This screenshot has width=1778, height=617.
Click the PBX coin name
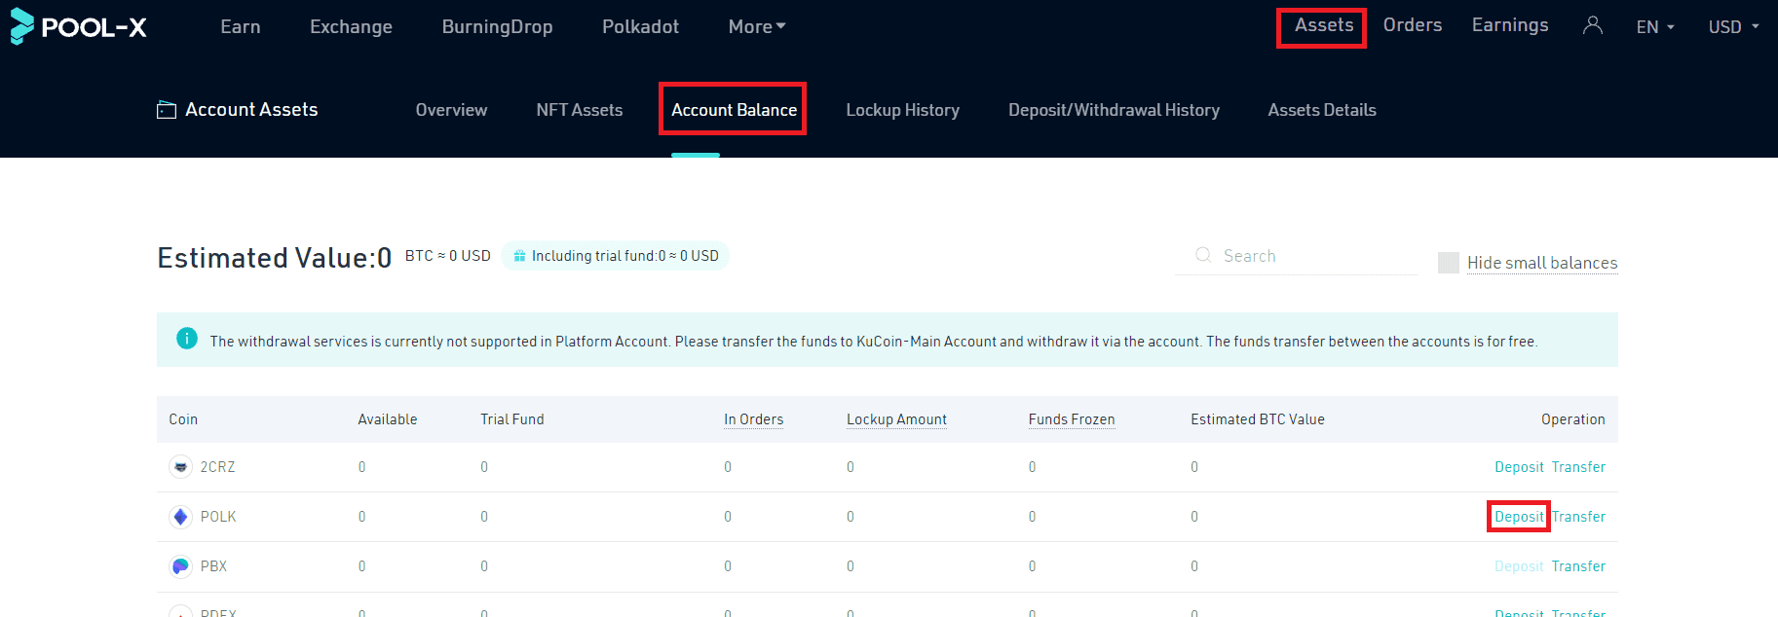tap(213, 566)
